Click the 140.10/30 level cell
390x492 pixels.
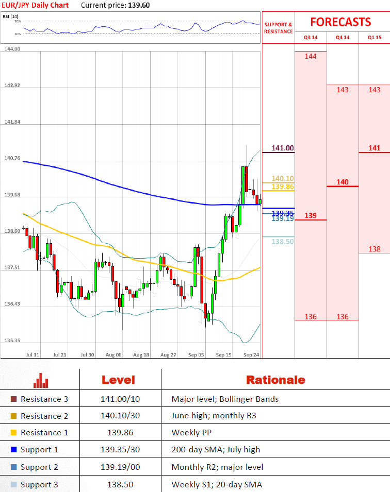pos(120,416)
